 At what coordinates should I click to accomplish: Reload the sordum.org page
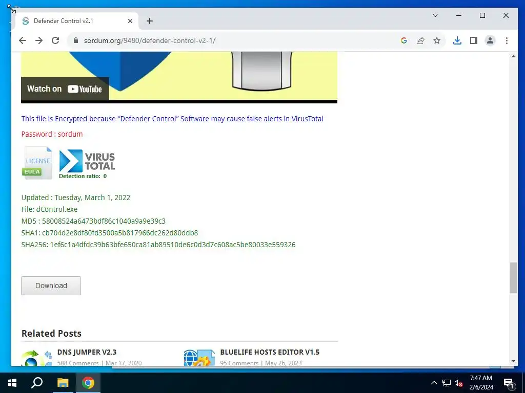point(55,40)
